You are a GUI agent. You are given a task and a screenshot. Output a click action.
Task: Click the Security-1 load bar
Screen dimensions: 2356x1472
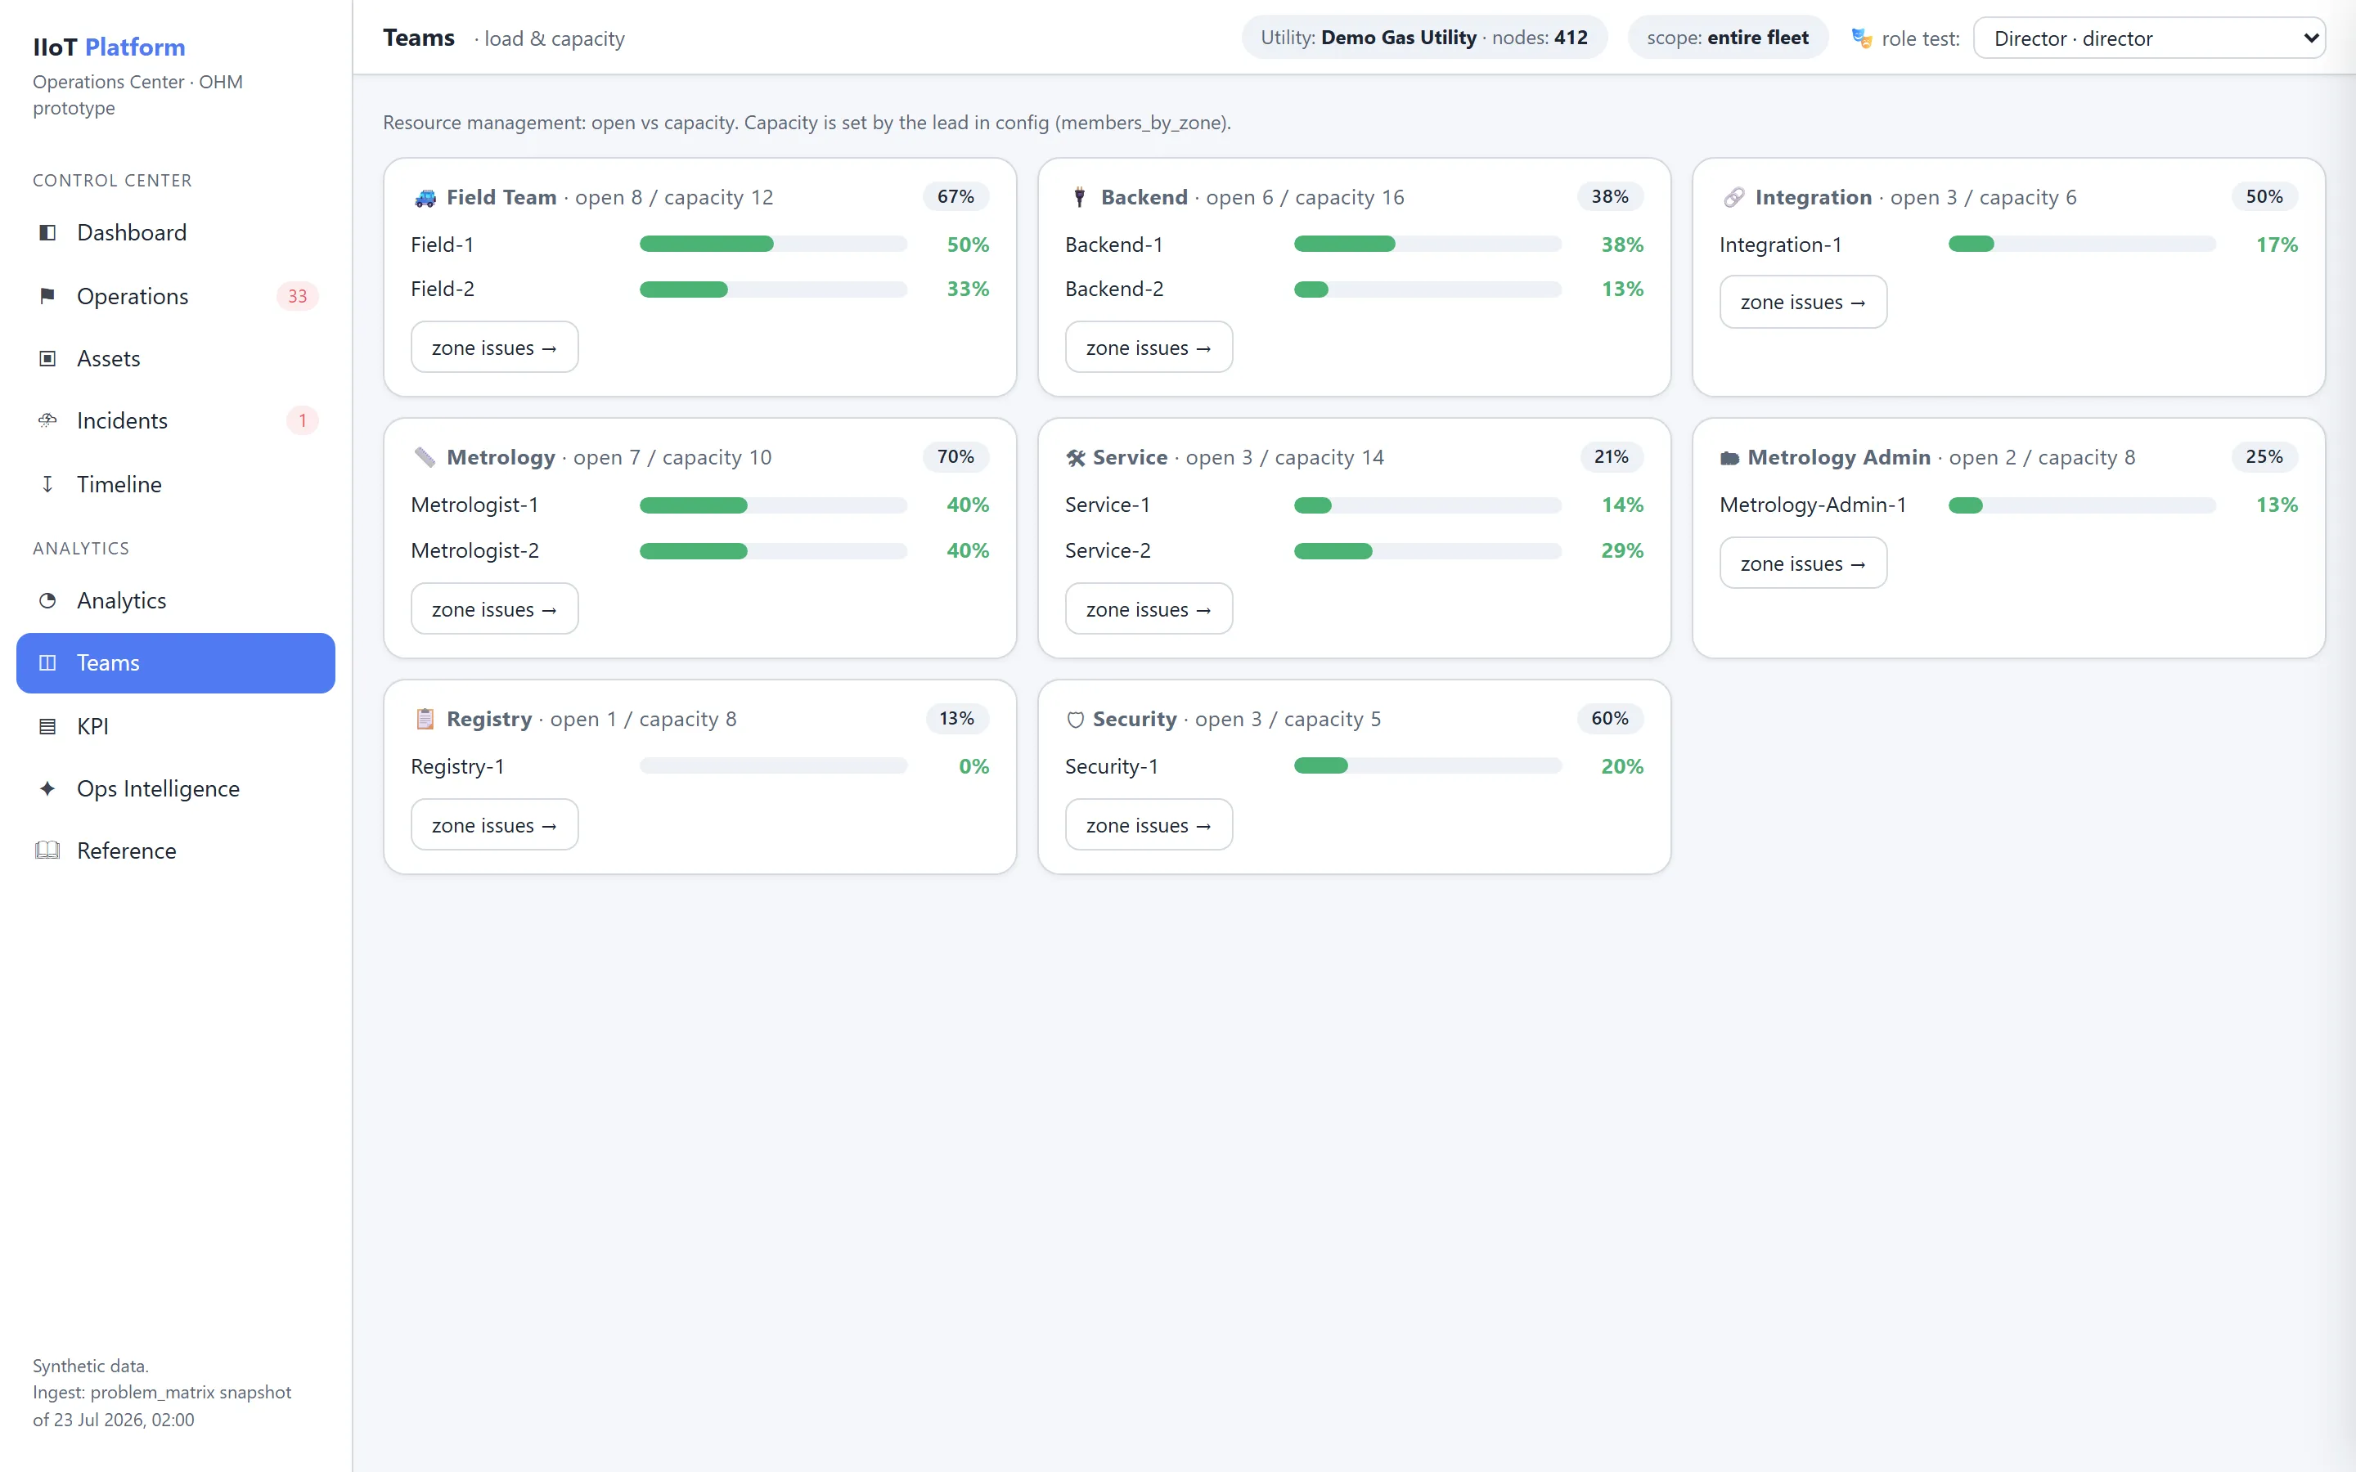click(x=1428, y=766)
